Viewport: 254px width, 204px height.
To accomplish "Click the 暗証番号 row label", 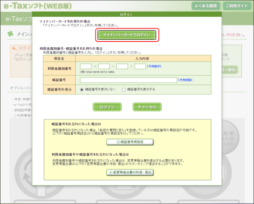I will 59,80.
